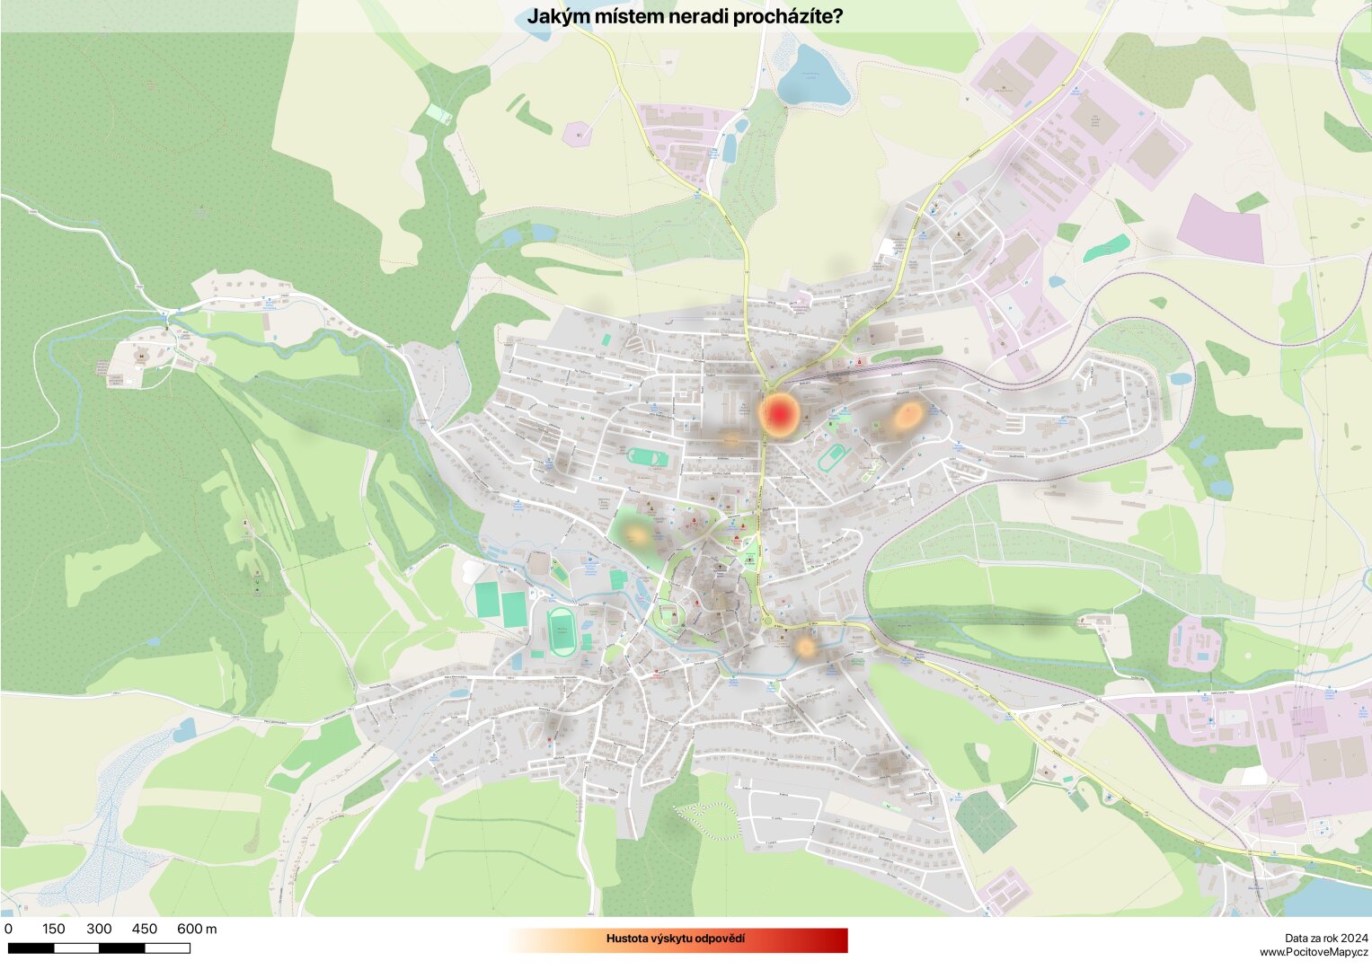
Task: Click the large blue lake at the map top
Action: point(812,85)
